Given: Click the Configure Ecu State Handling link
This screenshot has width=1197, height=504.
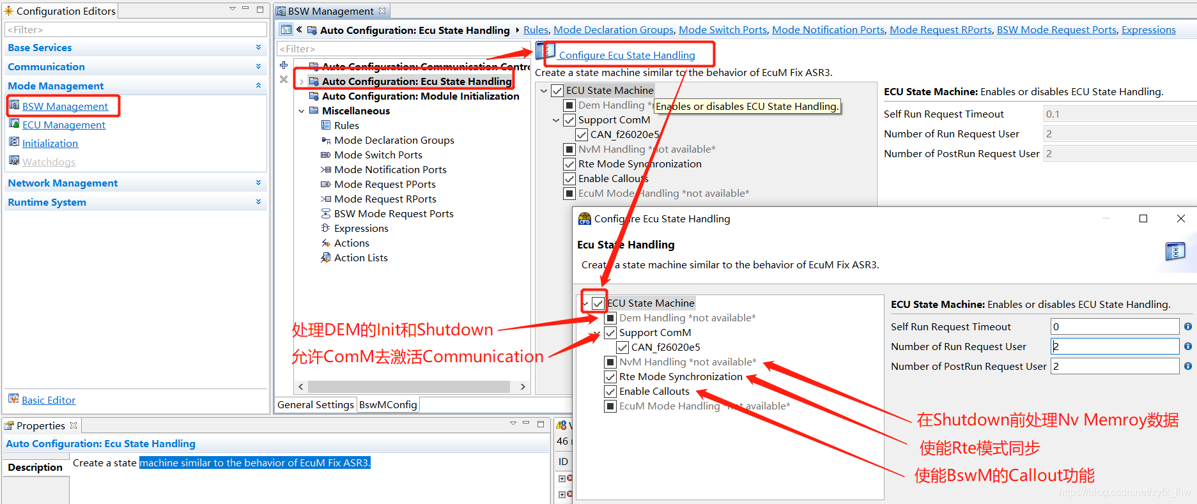Looking at the screenshot, I should point(626,55).
